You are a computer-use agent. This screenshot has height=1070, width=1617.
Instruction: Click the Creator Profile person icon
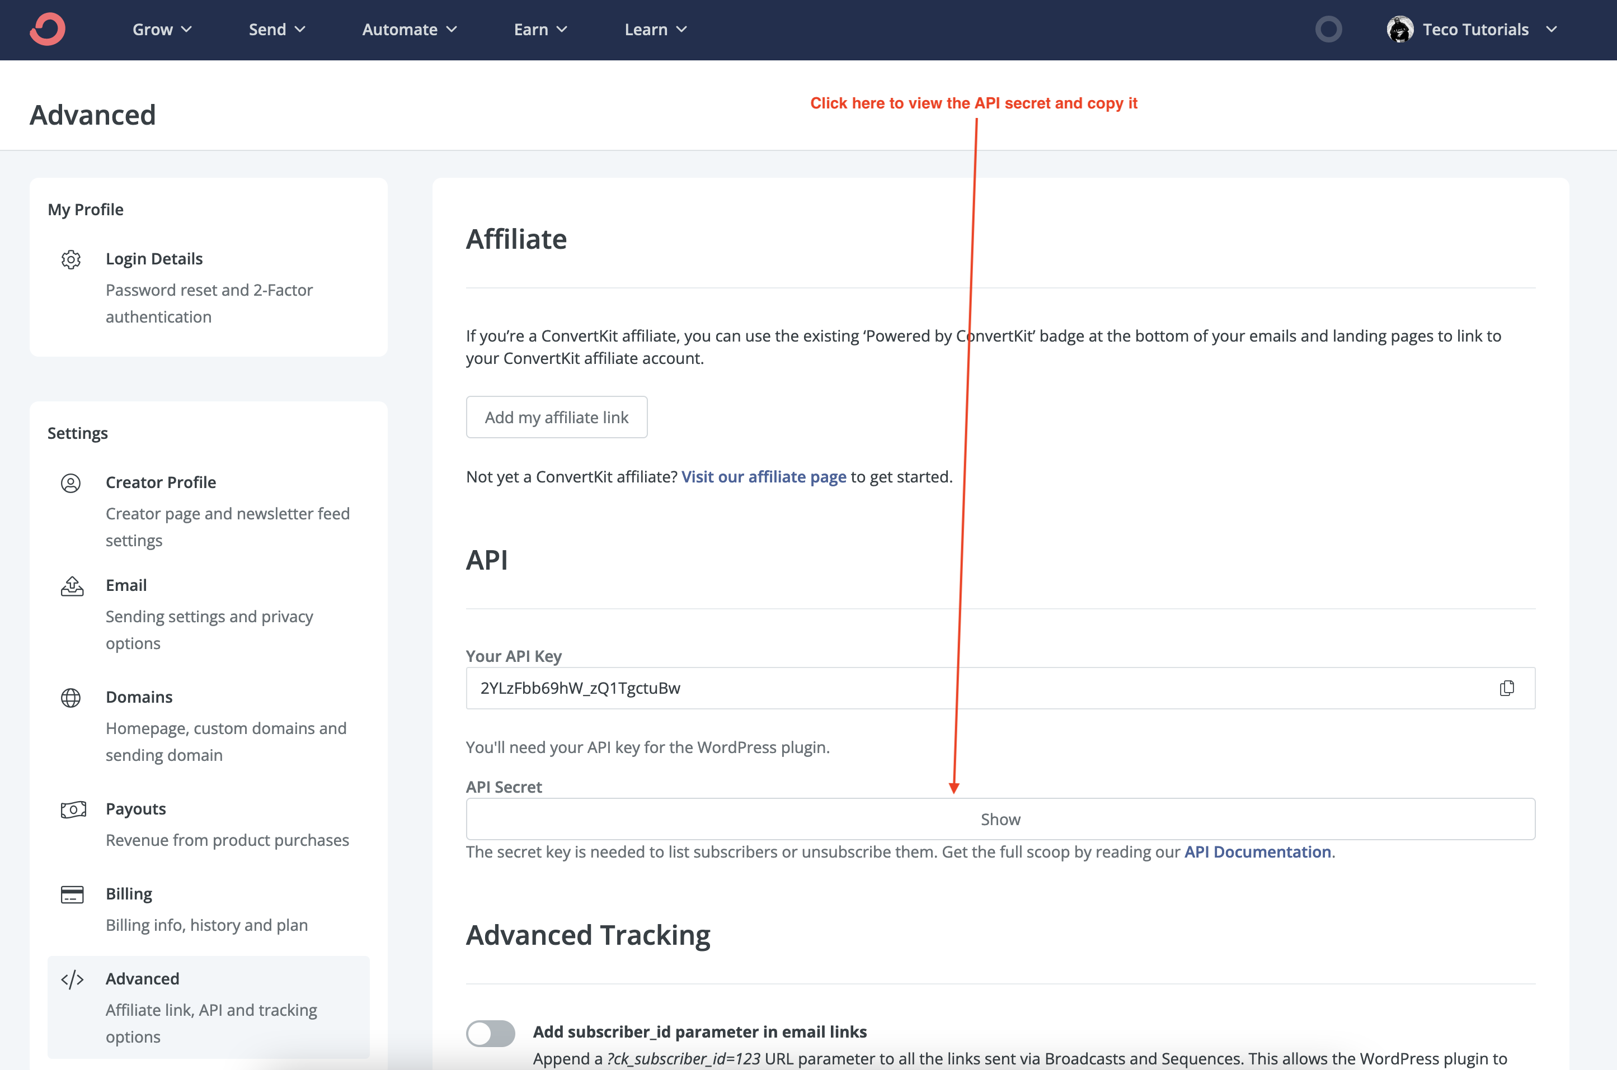[71, 483]
